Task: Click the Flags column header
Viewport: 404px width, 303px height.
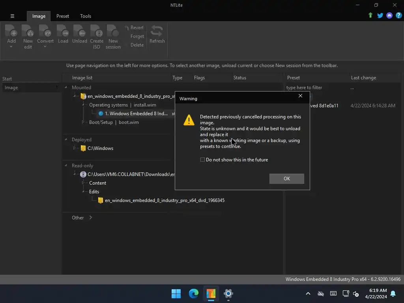Action: (x=199, y=78)
